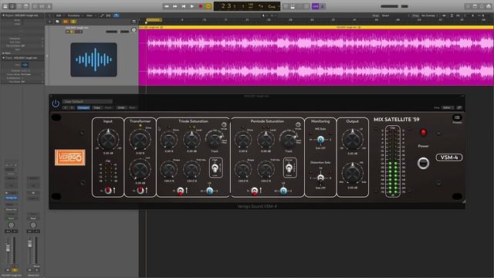
Task: Expand the More disclosure triangle in the inspector
Action: point(3,53)
